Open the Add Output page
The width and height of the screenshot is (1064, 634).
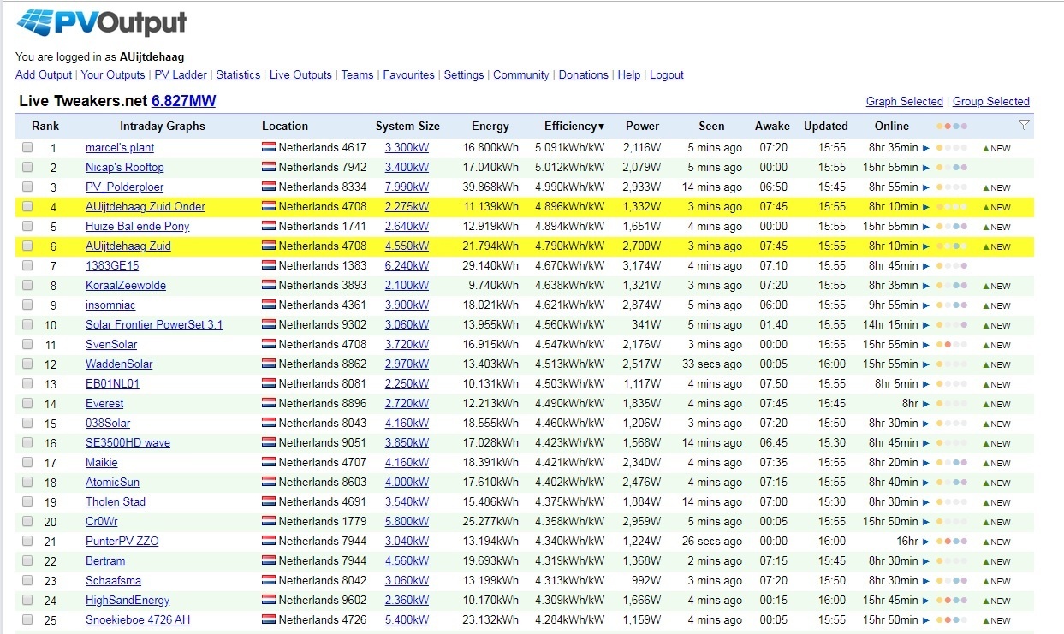click(44, 75)
